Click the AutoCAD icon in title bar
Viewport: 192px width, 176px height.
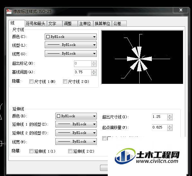point(9,11)
